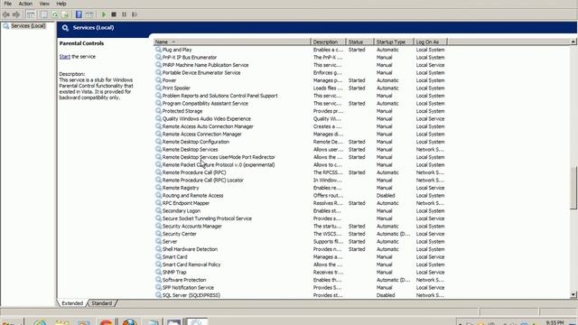The image size is (578, 325).
Task: Toggle the Action pane toolbar icon
Action: click(89, 14)
